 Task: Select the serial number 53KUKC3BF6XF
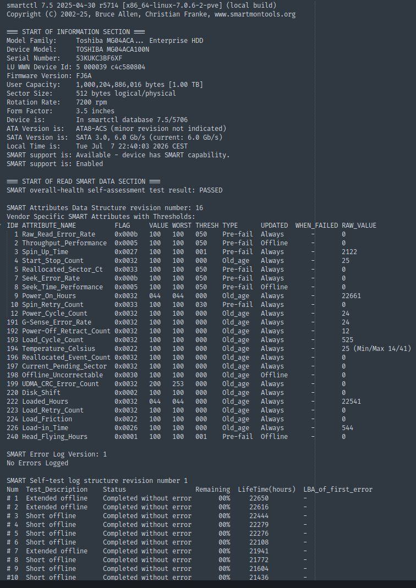pyautogui.click(x=99, y=58)
